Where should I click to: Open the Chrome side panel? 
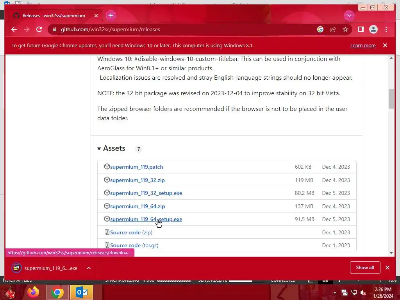point(361,29)
